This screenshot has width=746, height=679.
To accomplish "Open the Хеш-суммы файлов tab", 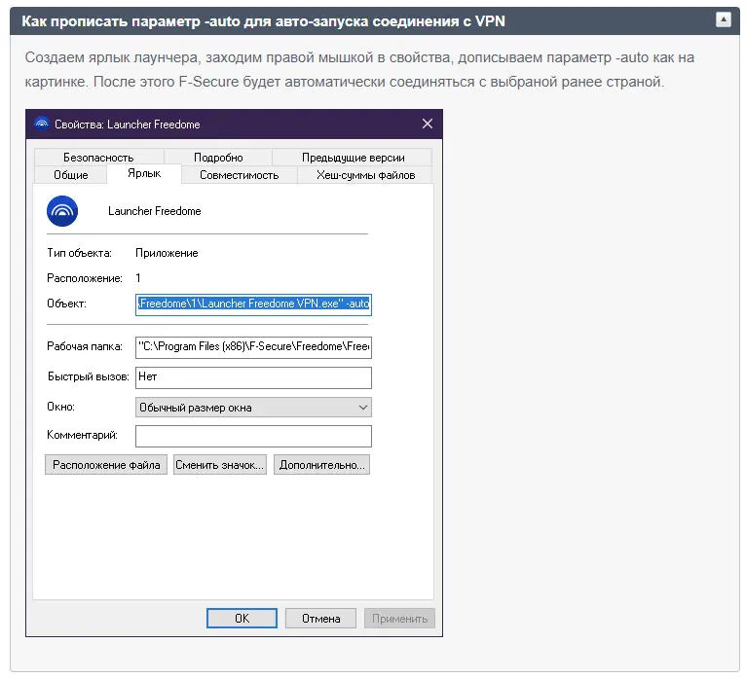I will pyautogui.click(x=365, y=175).
